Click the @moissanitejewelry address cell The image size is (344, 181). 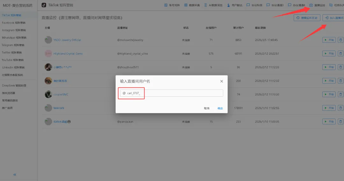click(130, 40)
